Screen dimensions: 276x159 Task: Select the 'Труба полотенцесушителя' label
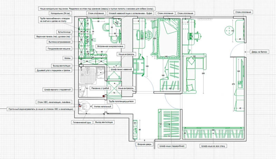[x=120, y=102]
